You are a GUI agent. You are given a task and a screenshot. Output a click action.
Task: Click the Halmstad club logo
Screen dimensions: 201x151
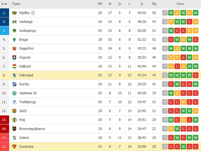point(15,75)
